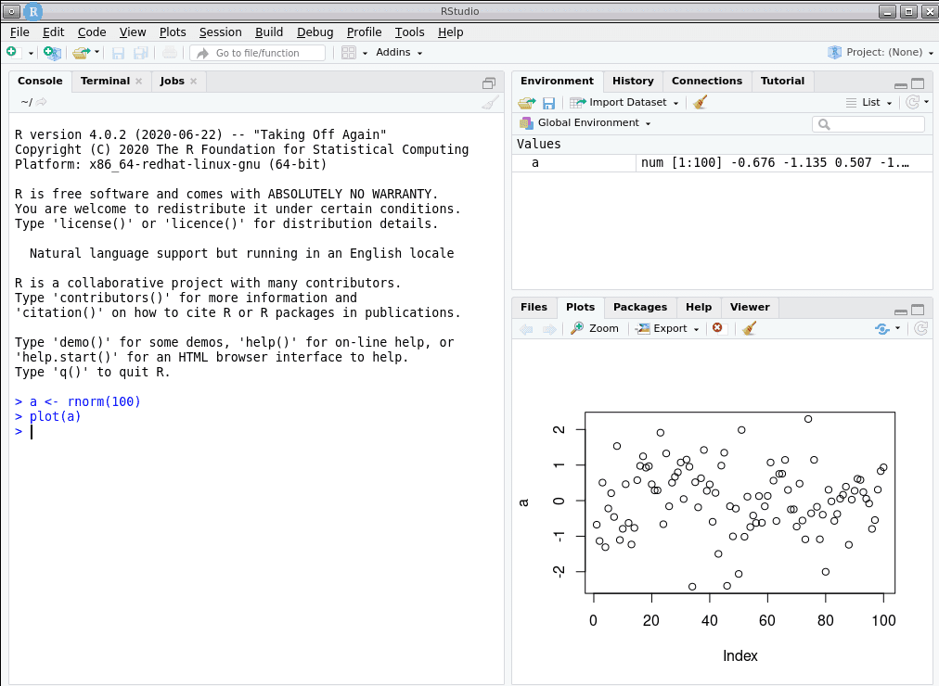
Task: Open the Help menu
Action: click(450, 32)
